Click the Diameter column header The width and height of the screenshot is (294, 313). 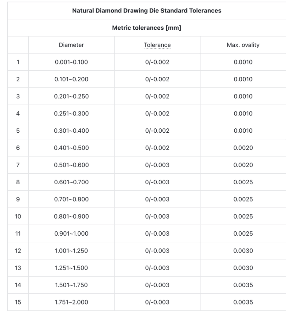71,45
